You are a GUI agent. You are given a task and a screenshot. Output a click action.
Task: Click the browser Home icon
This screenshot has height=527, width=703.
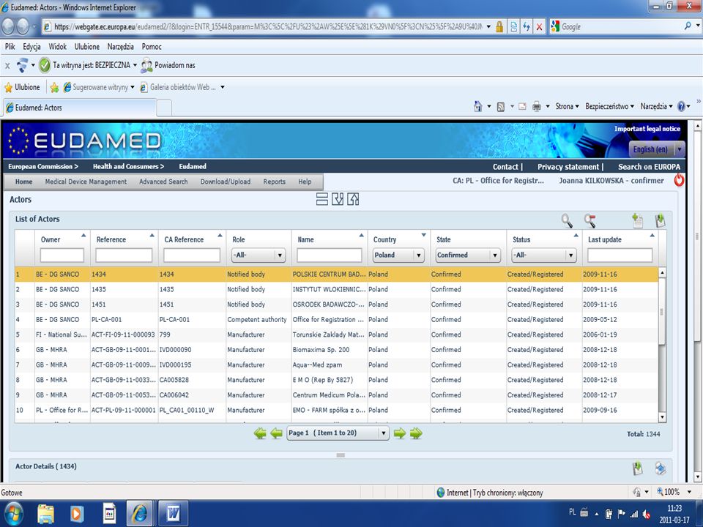[x=478, y=106]
